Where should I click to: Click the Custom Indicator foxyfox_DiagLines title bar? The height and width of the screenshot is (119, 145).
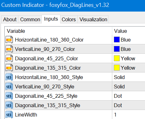72,6
